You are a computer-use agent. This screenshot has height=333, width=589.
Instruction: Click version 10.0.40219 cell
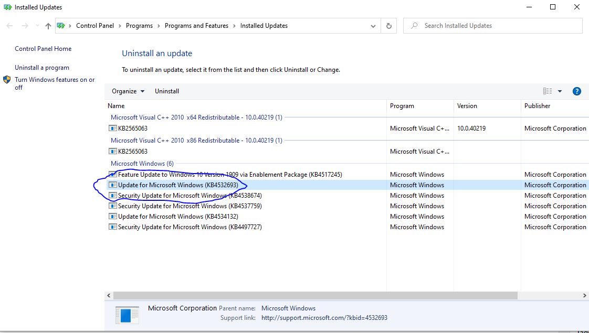pyautogui.click(x=471, y=128)
